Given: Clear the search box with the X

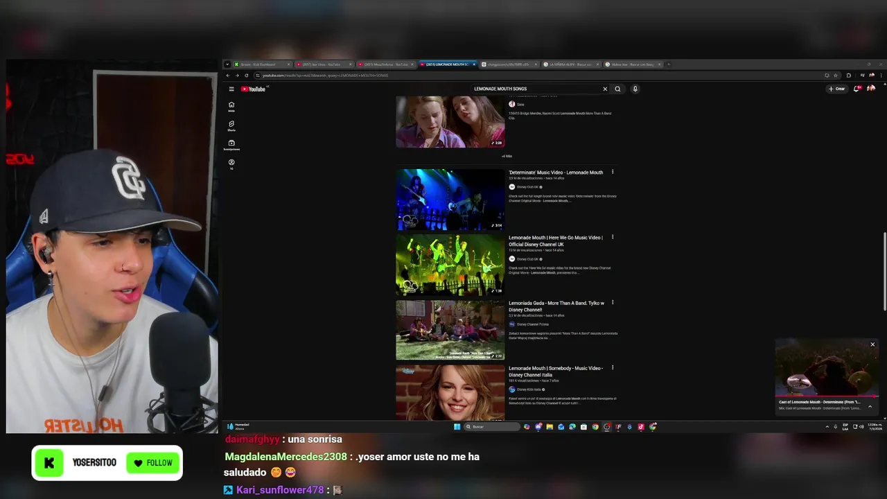Looking at the screenshot, I should [x=605, y=89].
